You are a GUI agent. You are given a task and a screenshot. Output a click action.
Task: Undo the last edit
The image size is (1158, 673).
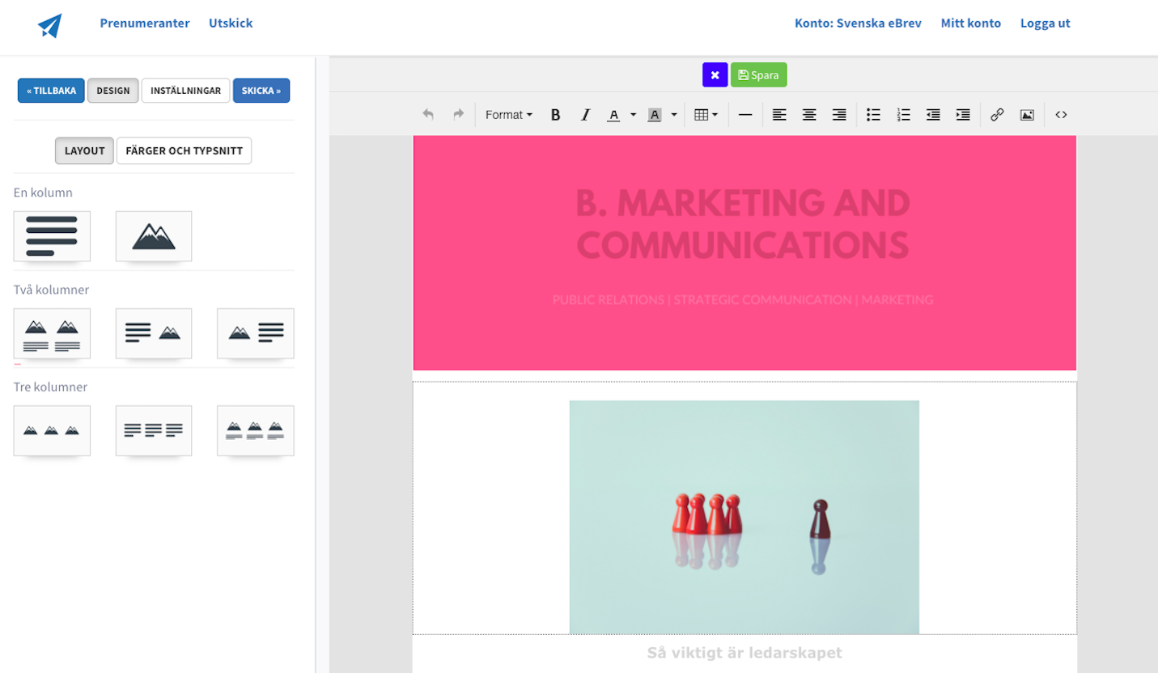[x=428, y=115]
